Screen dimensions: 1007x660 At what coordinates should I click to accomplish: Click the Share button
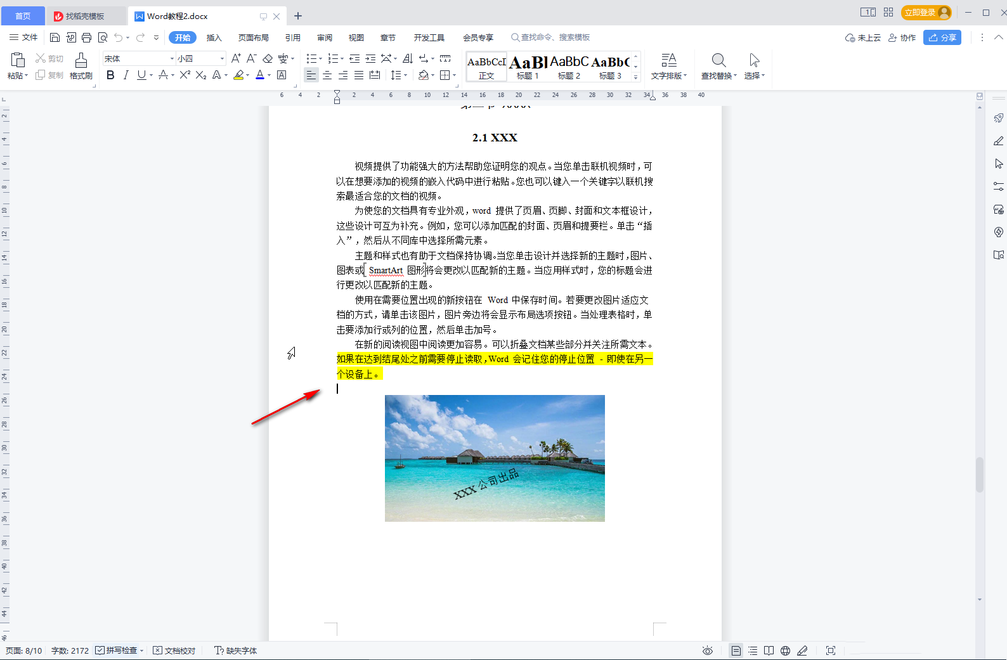(942, 37)
